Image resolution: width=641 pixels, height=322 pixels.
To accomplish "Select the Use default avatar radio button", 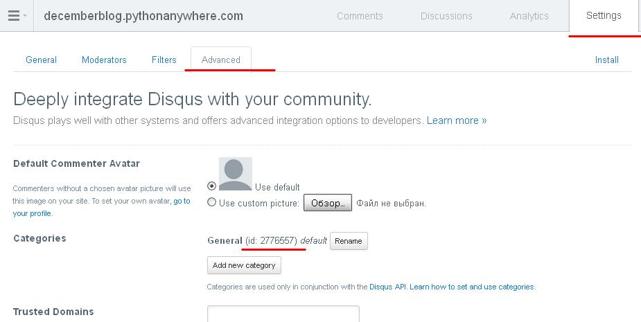I will pyautogui.click(x=212, y=186).
